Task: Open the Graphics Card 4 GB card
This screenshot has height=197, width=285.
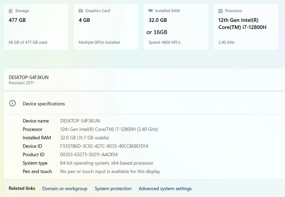Action: (x=106, y=27)
